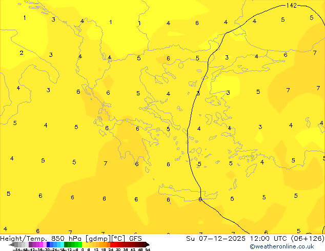Click the dark purple legend swatch near -42
325x251 pixels.
(x=30, y=244)
